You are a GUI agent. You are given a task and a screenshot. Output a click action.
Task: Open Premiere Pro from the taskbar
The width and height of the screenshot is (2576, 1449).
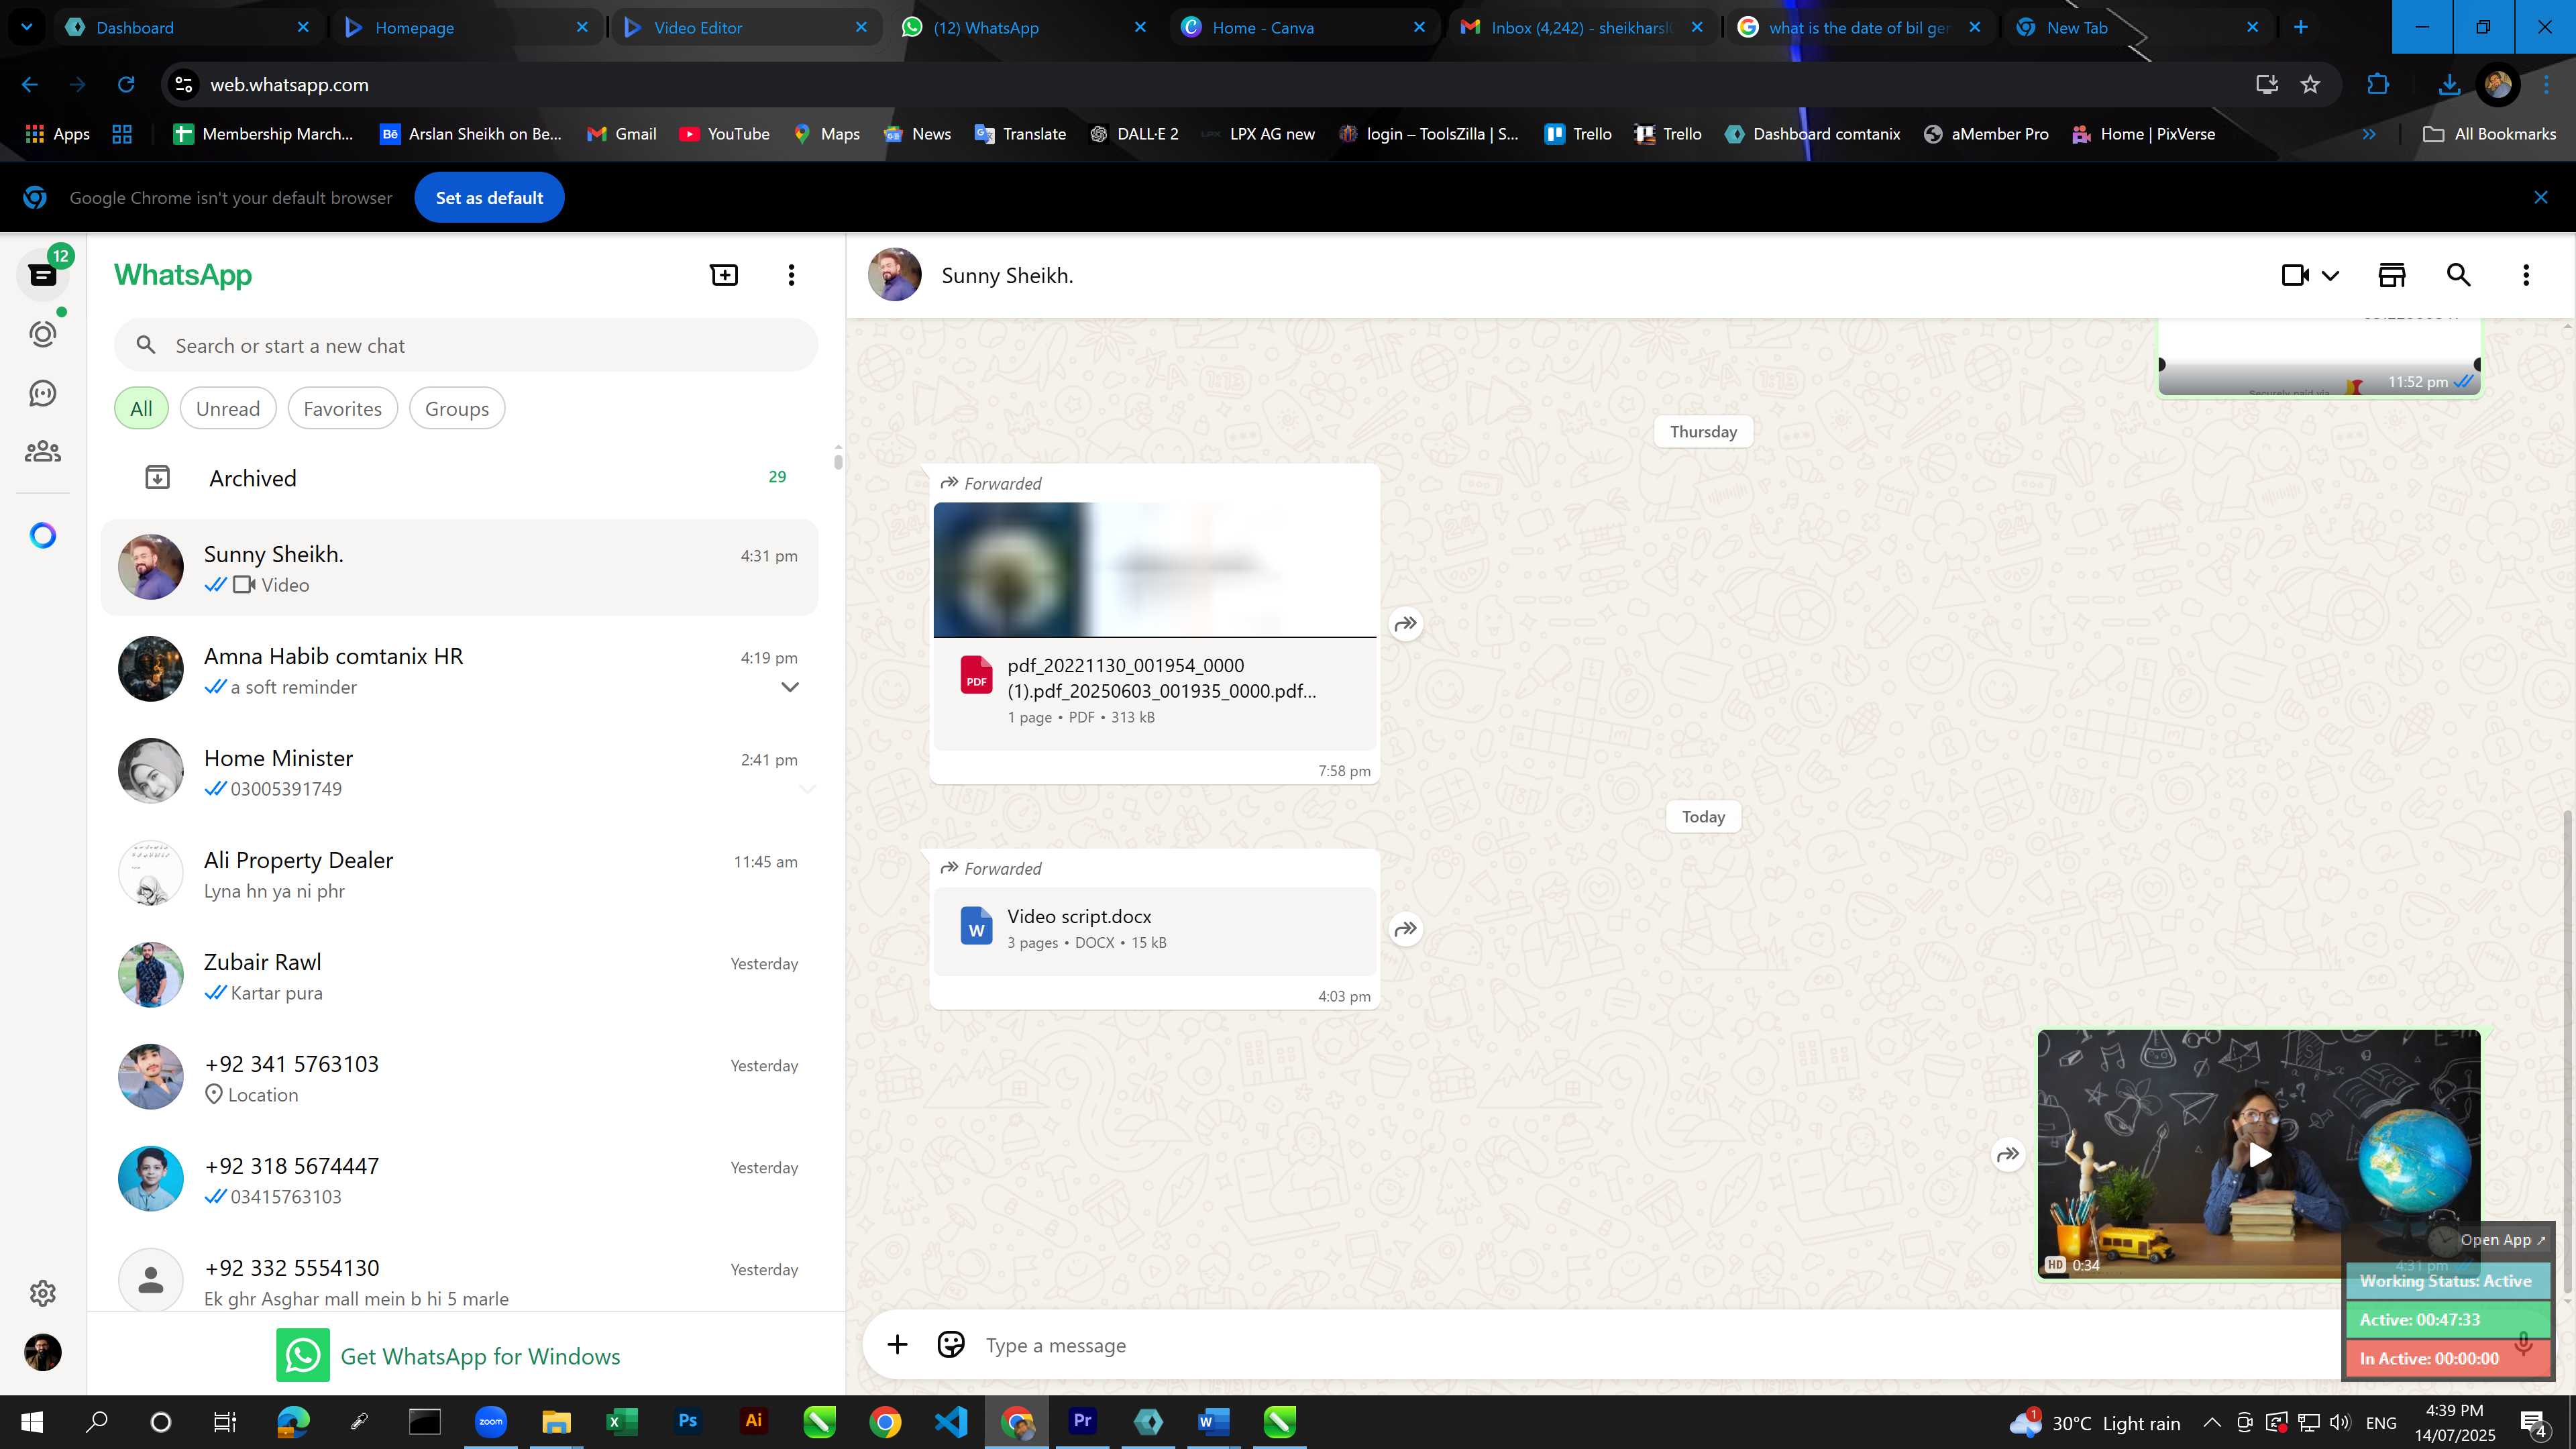coord(1082,1421)
